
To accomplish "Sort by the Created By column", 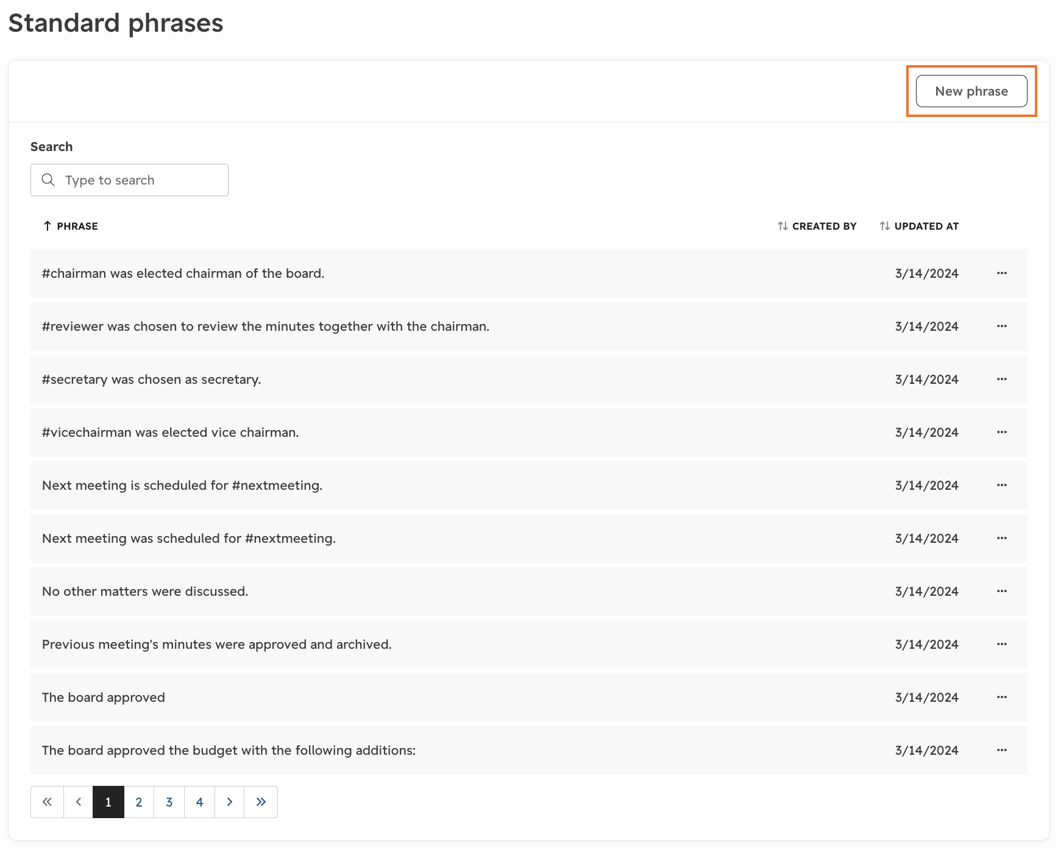I will tap(817, 226).
